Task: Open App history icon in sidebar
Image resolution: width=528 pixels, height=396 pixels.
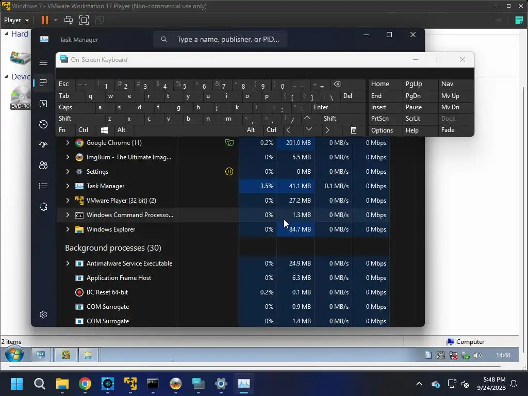Action: click(x=43, y=124)
